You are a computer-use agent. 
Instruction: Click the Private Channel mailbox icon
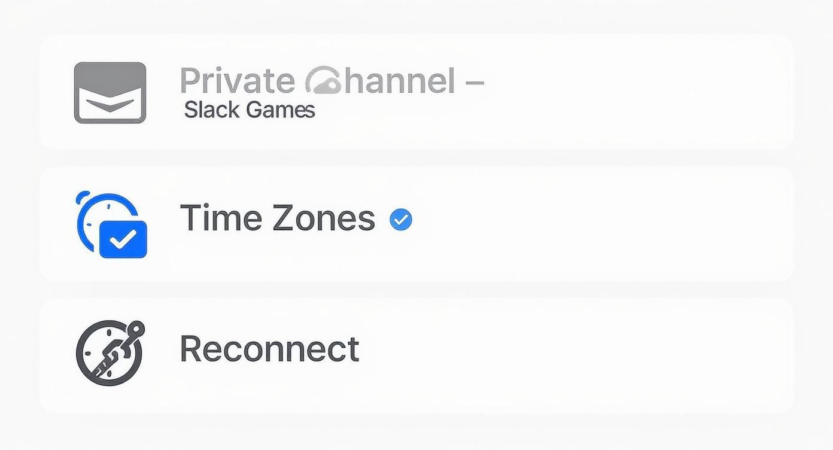point(110,92)
